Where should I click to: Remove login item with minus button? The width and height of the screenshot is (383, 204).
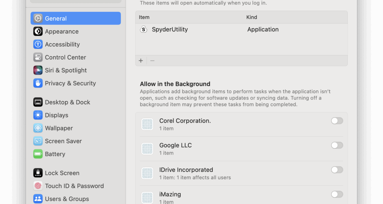pos(152,61)
